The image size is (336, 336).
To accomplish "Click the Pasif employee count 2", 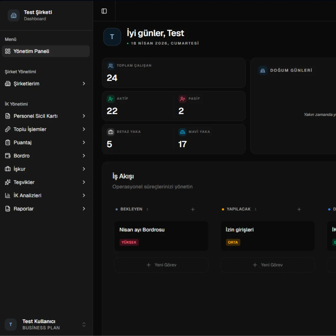I will pyautogui.click(x=181, y=111).
